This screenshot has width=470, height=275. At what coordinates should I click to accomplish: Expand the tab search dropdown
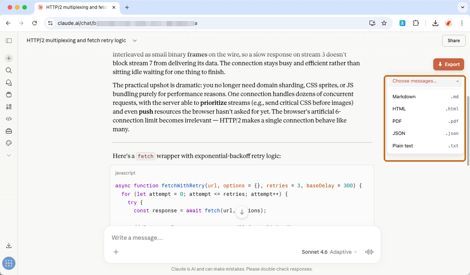pyautogui.click(x=462, y=7)
